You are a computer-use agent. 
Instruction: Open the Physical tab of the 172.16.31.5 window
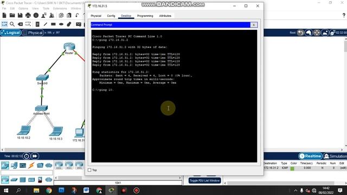click(x=96, y=16)
